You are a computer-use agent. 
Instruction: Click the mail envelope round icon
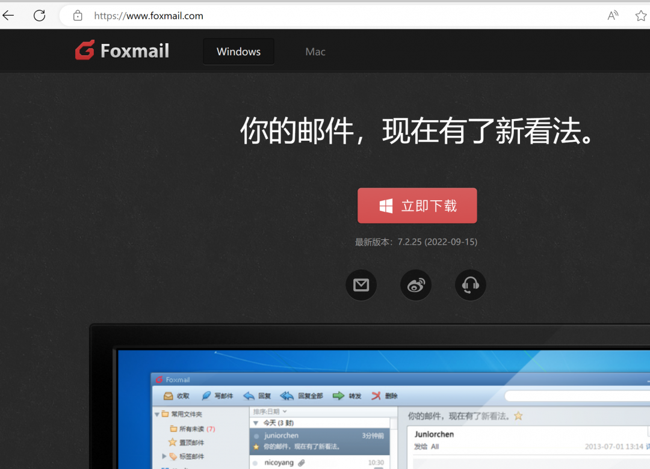pos(361,285)
